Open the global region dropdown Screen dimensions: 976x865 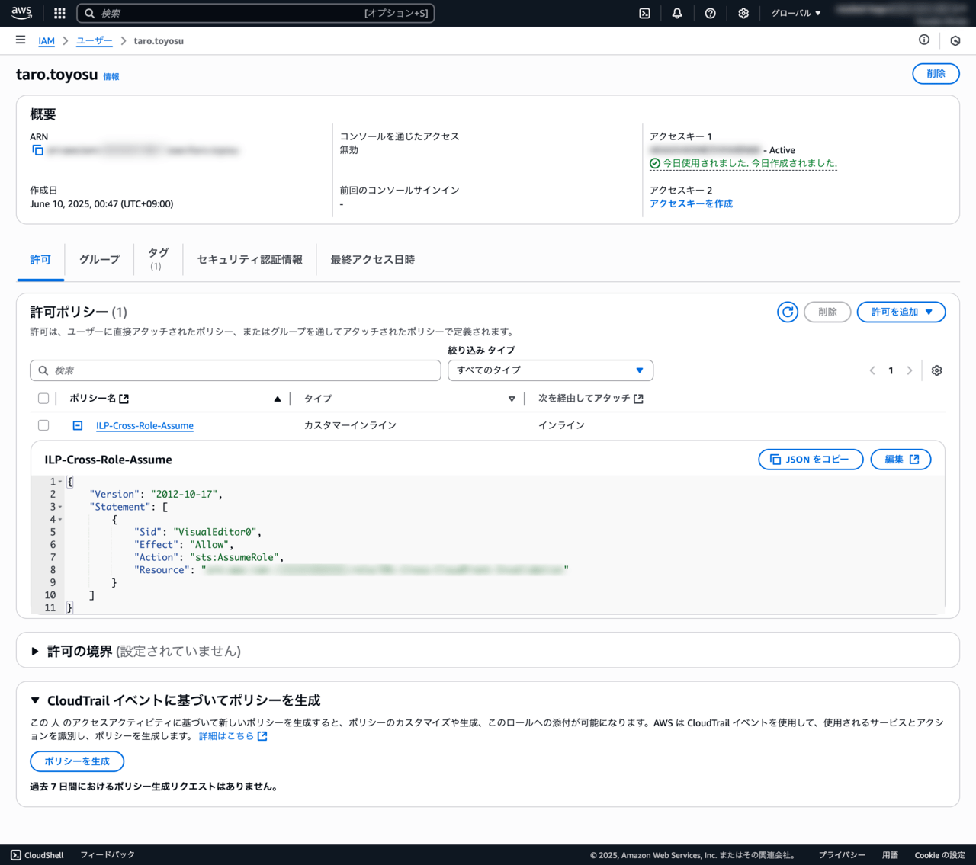[796, 13]
